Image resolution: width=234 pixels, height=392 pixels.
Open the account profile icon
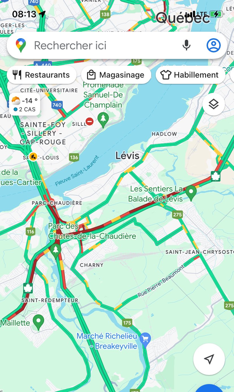(213, 45)
